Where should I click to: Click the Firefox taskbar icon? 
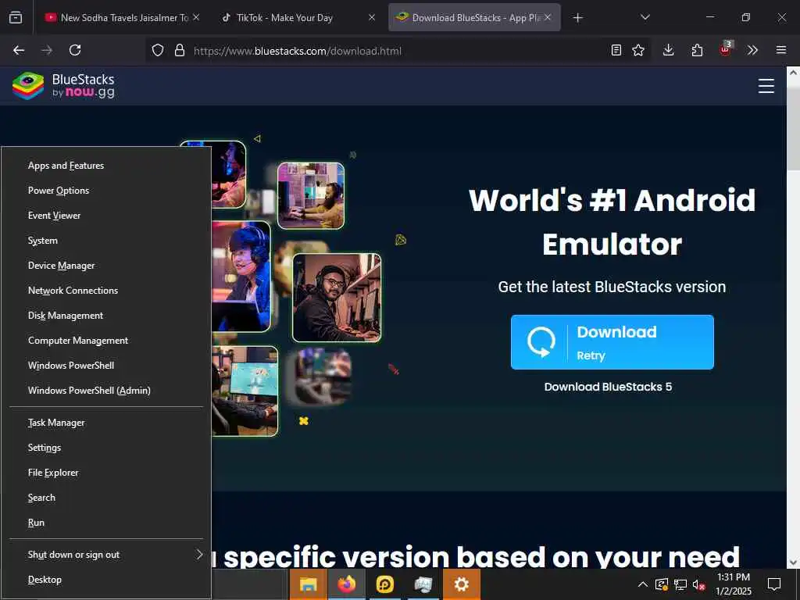(x=346, y=584)
